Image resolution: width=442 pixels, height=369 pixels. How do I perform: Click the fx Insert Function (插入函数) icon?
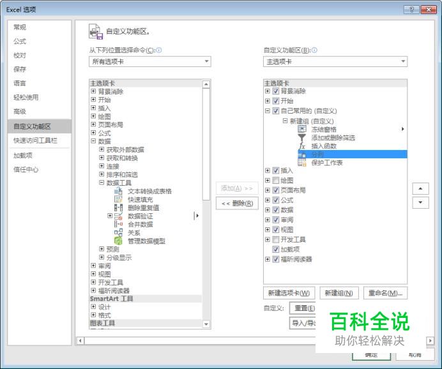(x=302, y=146)
